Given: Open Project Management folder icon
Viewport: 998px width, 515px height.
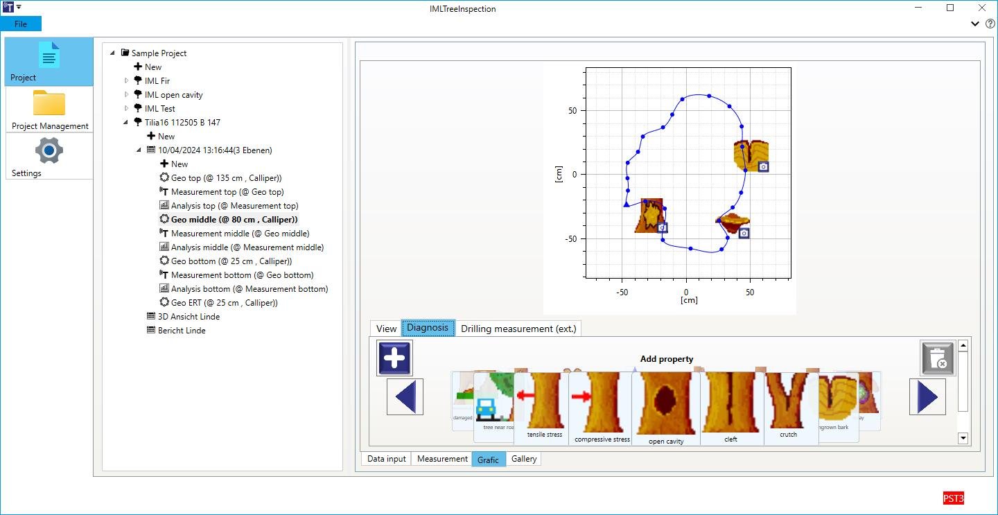Looking at the screenshot, I should 49,110.
